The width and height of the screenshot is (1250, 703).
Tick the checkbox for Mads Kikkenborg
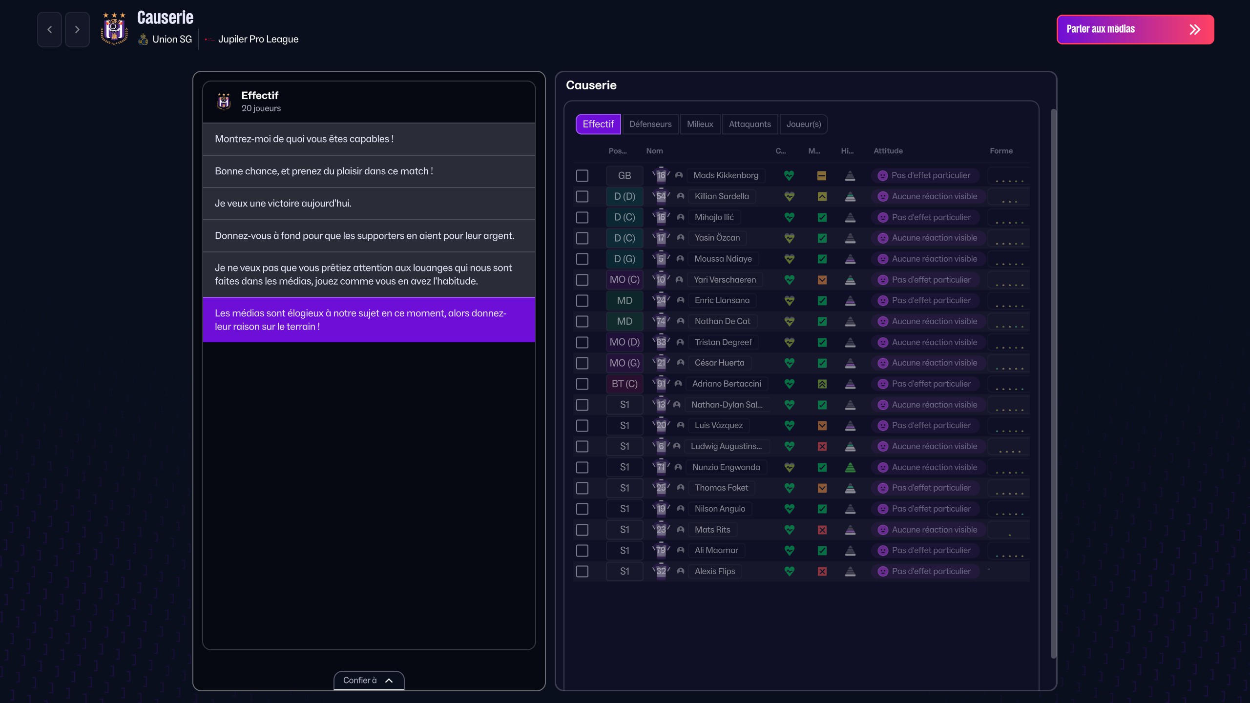[582, 175]
